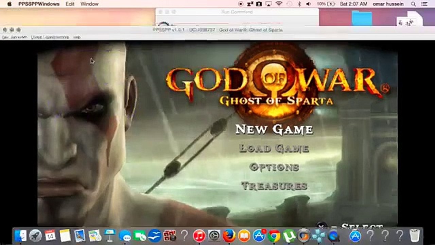Open the PPSSPPWindows application menu

pyautogui.click(x=39, y=4)
